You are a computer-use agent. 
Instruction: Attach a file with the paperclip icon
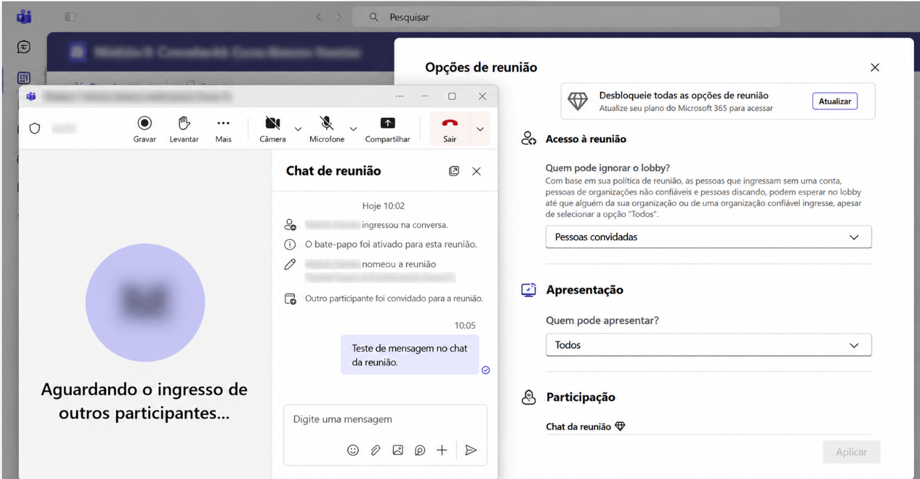(376, 450)
